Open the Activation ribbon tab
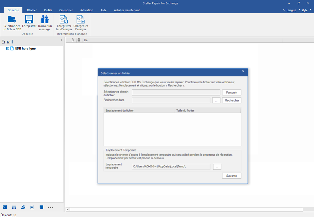Viewport: 314px width, 217px height. click(87, 10)
